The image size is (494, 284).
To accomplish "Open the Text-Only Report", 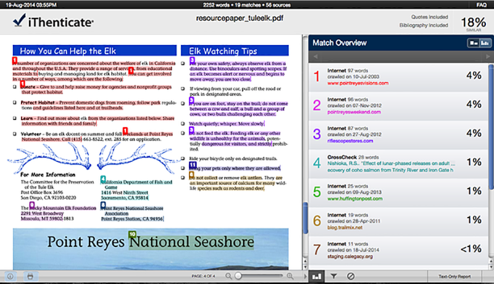I will [x=454, y=277].
